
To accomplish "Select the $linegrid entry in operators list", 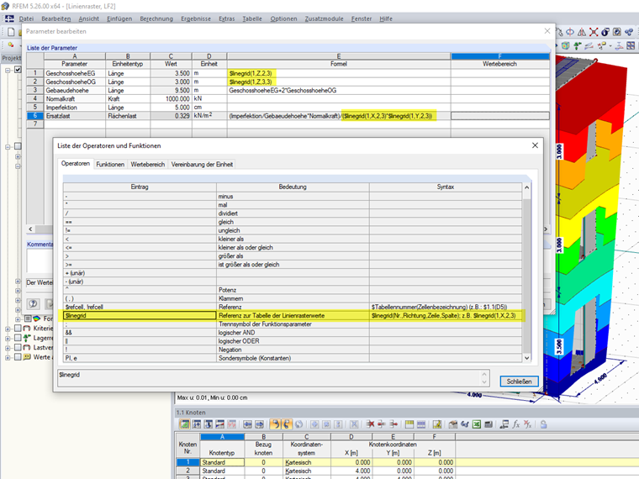I will click(140, 315).
